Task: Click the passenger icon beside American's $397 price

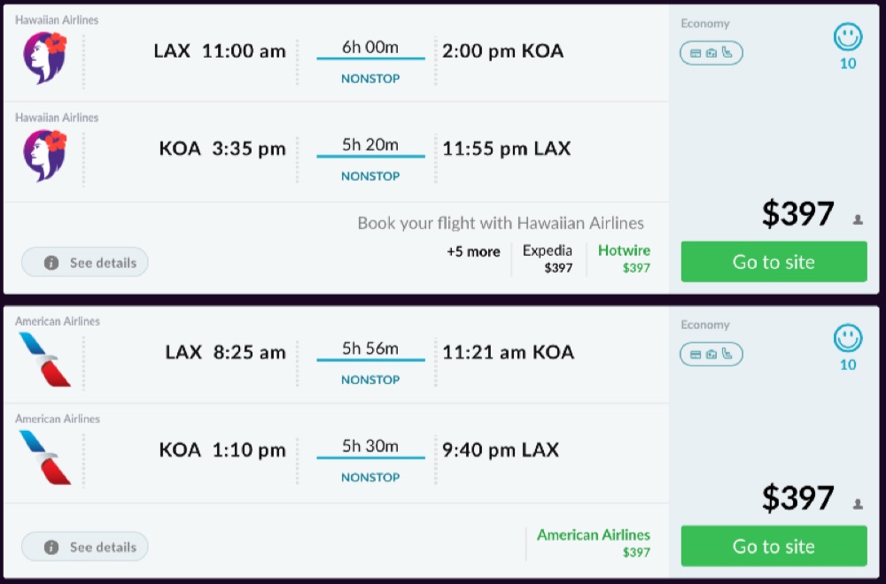Action: pos(858,504)
